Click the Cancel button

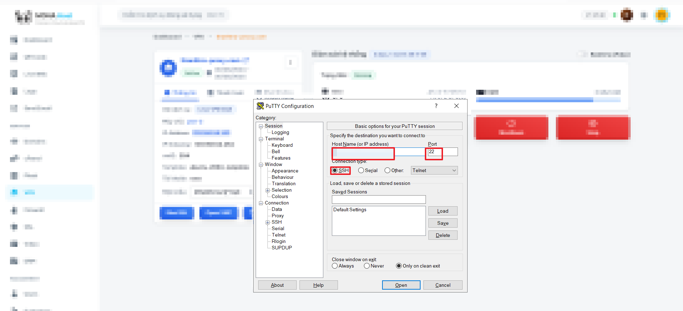coord(443,285)
